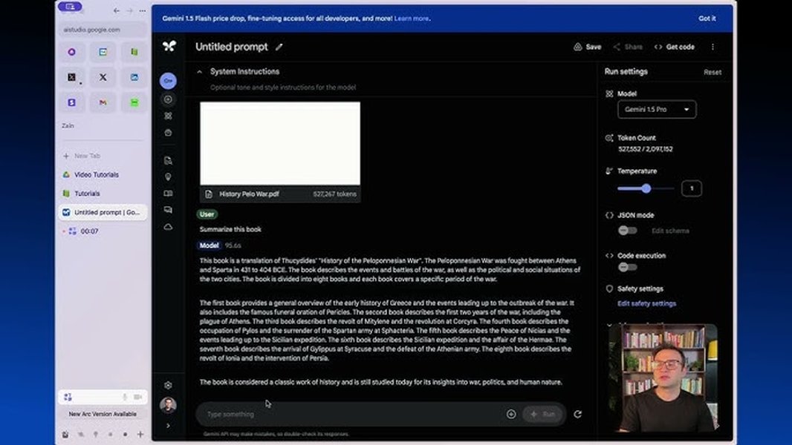Open the pin-shaped icon in the AI Studio sidebar

[x=168, y=177]
